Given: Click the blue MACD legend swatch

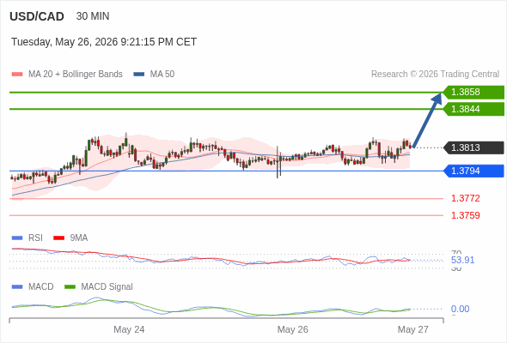Looking at the screenshot, I should point(17,287).
